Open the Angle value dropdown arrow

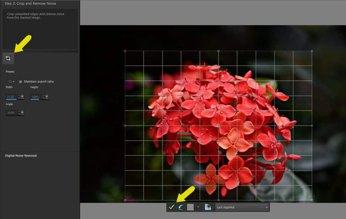(22, 113)
